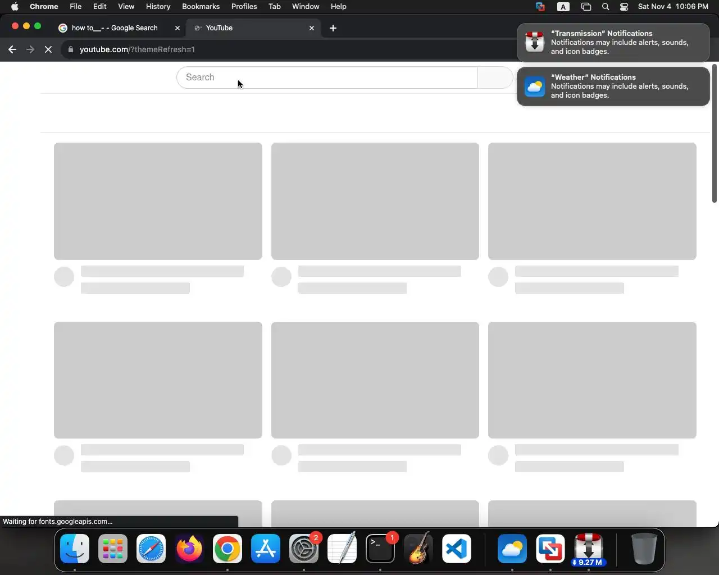Open the History menu
The height and width of the screenshot is (575, 719).
pyautogui.click(x=158, y=7)
